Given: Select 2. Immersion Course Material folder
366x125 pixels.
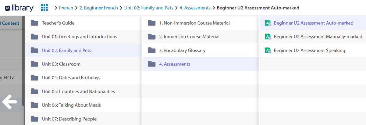Looking at the screenshot, I should pos(201,37).
